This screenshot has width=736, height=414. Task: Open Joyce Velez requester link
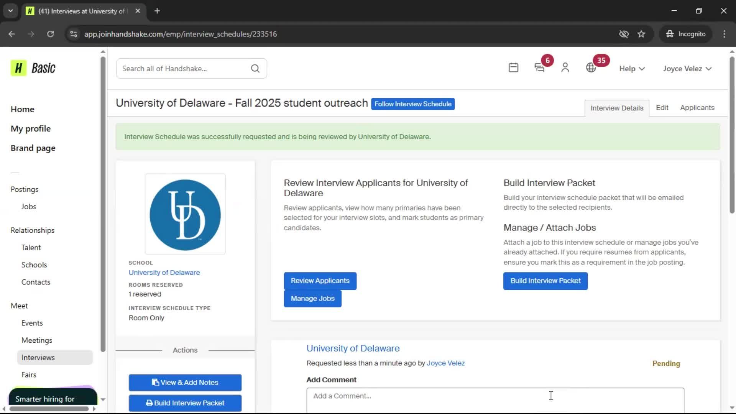(x=445, y=363)
